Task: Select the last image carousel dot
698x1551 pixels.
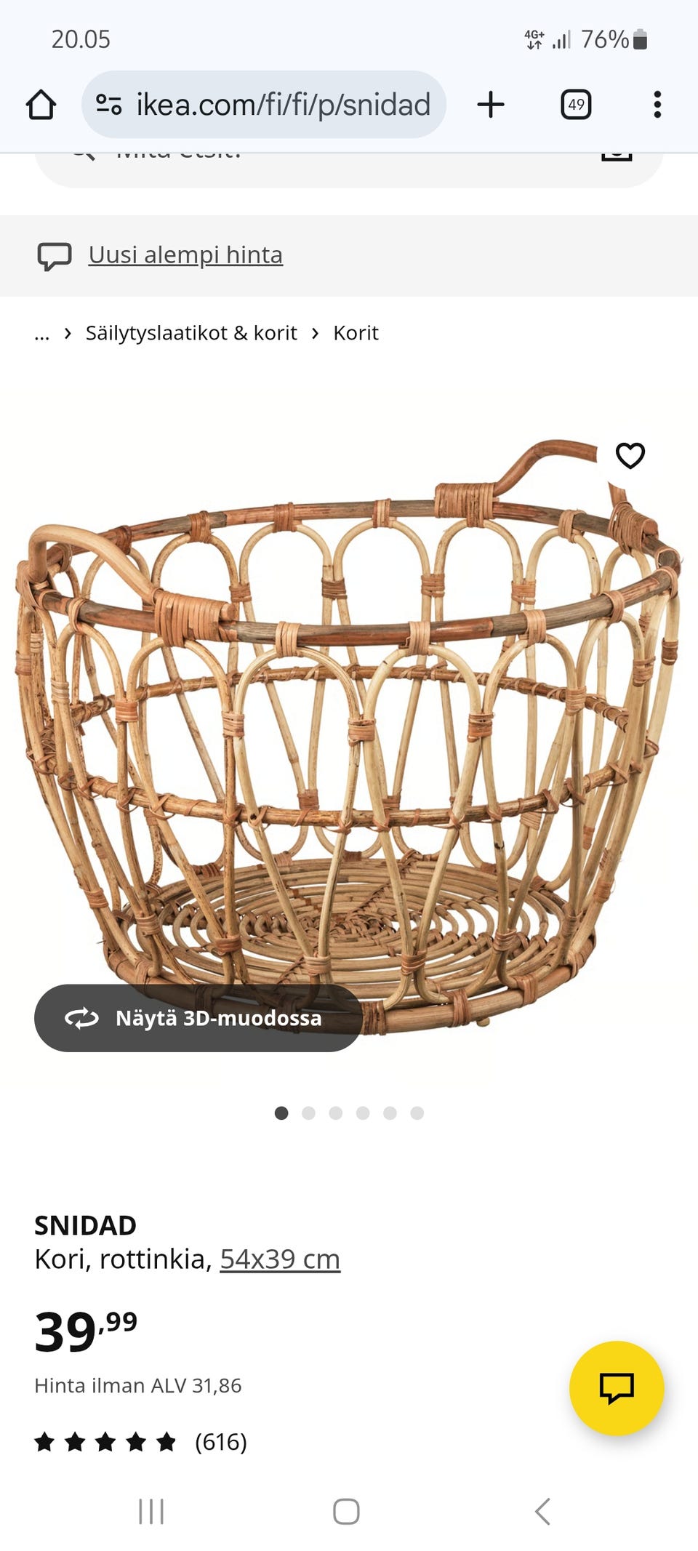Action: pos(417,1113)
